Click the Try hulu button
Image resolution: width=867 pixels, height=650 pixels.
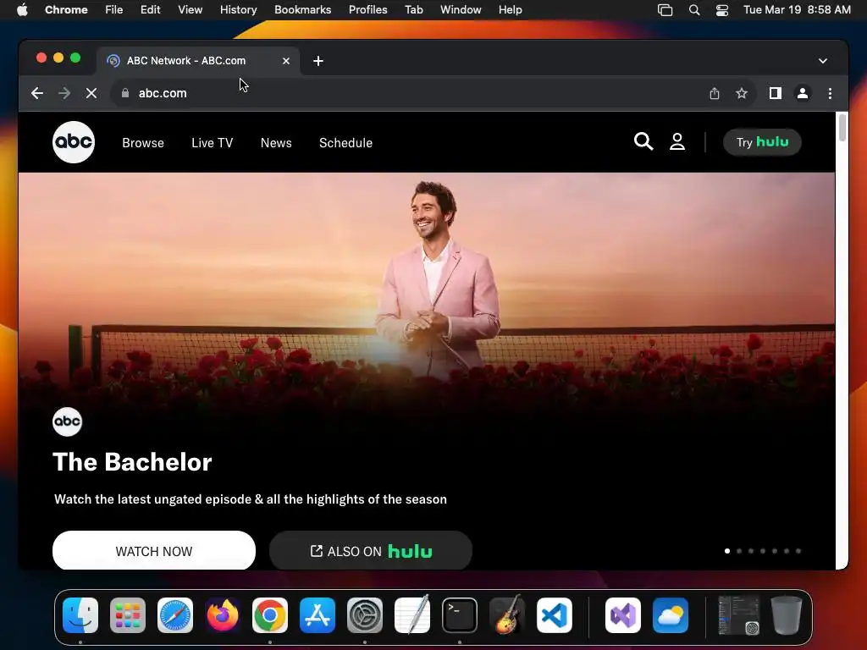762,142
